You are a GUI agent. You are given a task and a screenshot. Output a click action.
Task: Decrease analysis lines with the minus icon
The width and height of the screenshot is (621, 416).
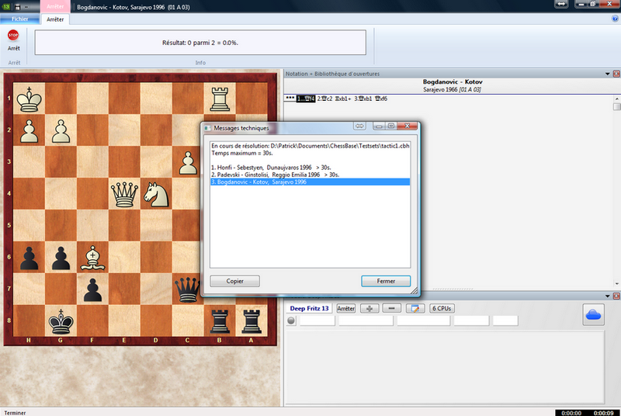click(392, 308)
